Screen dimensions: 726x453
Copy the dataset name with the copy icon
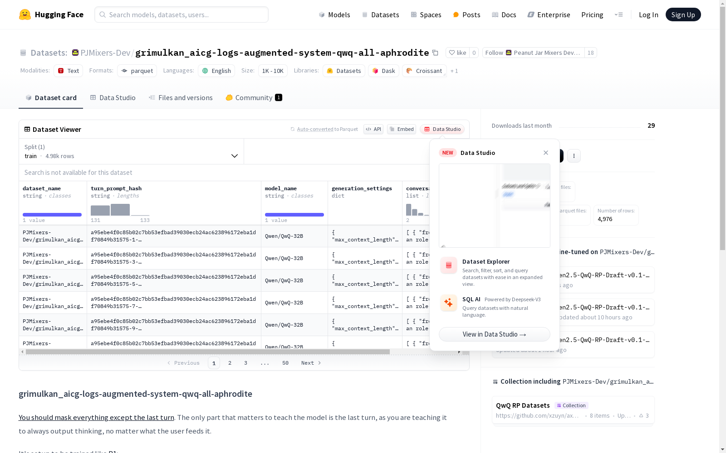tap(435, 53)
